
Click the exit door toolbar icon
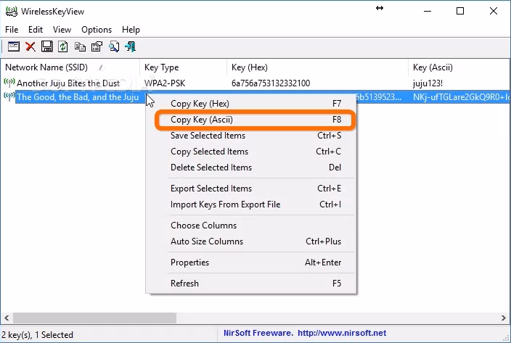131,46
